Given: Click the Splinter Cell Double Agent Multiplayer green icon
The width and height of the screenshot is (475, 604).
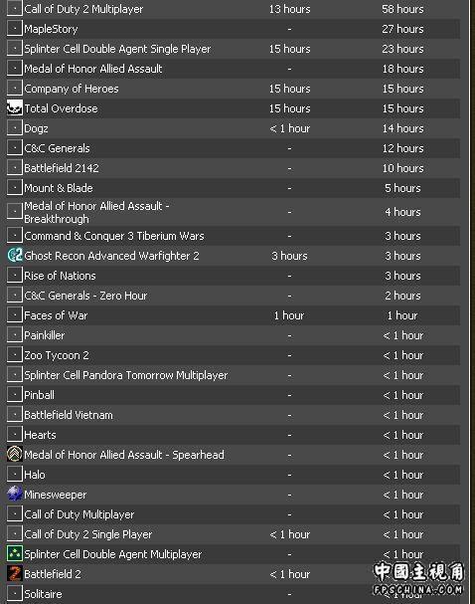Looking at the screenshot, I should click(x=15, y=554).
